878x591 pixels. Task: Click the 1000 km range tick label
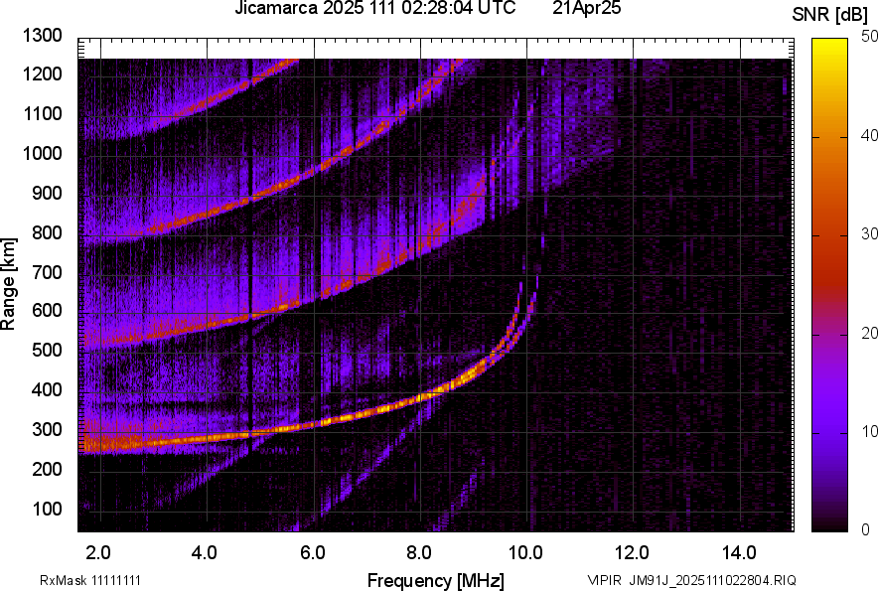coord(43,153)
